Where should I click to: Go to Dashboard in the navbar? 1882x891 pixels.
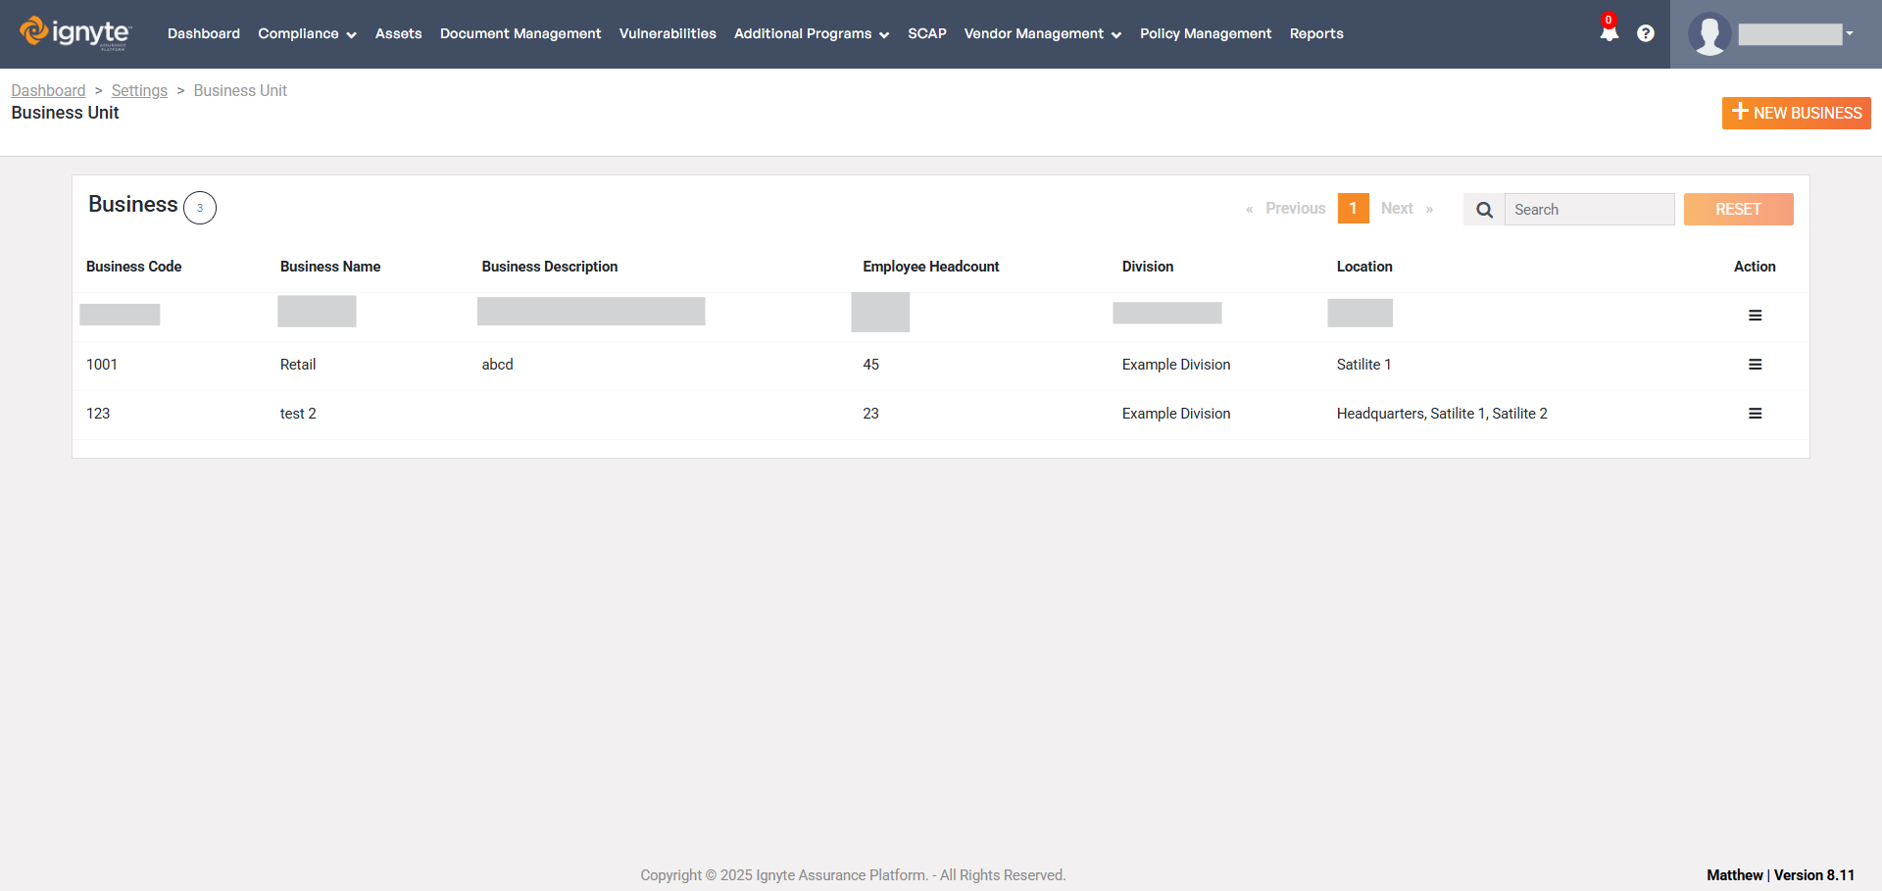pyautogui.click(x=204, y=33)
